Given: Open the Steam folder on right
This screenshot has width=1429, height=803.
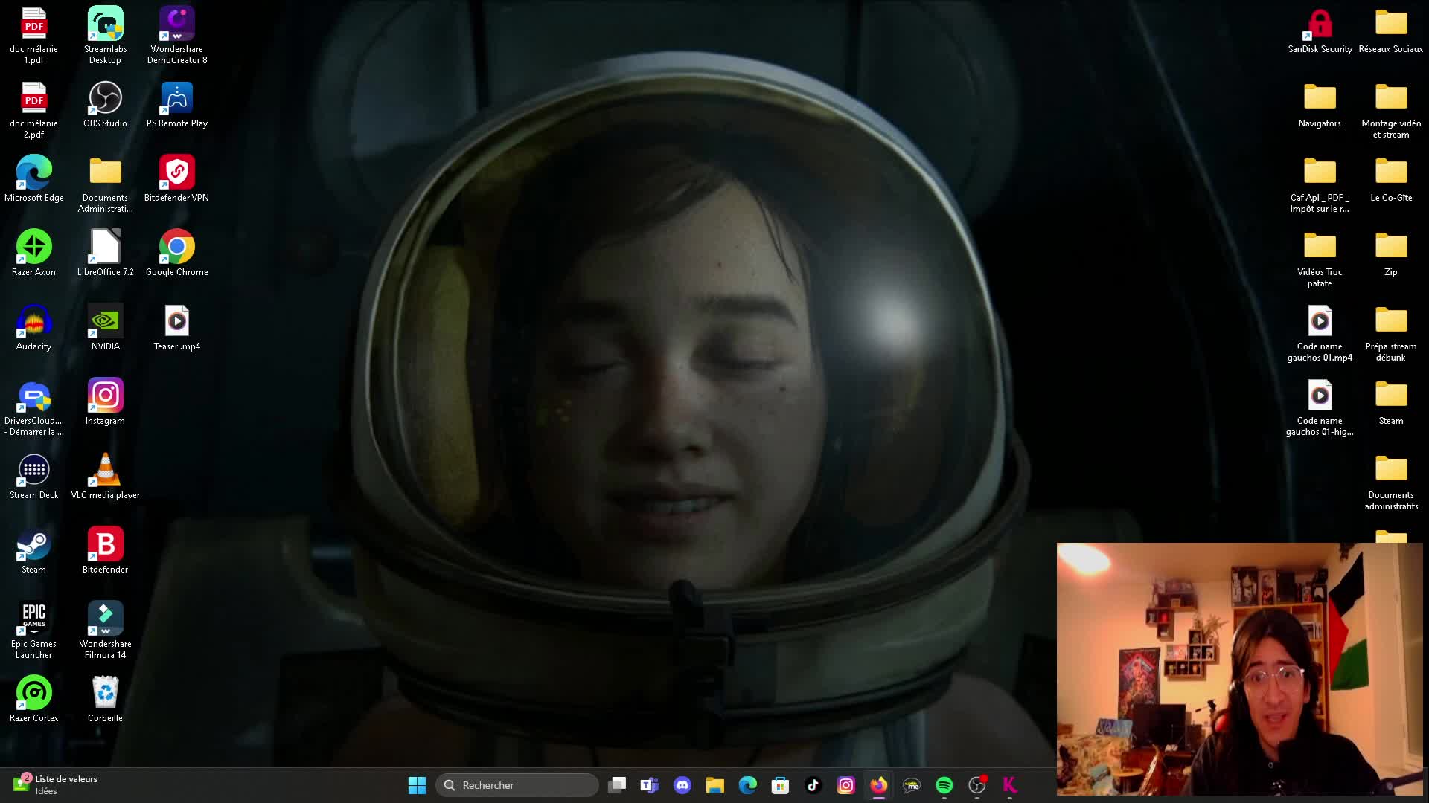Looking at the screenshot, I should click(x=1391, y=401).
